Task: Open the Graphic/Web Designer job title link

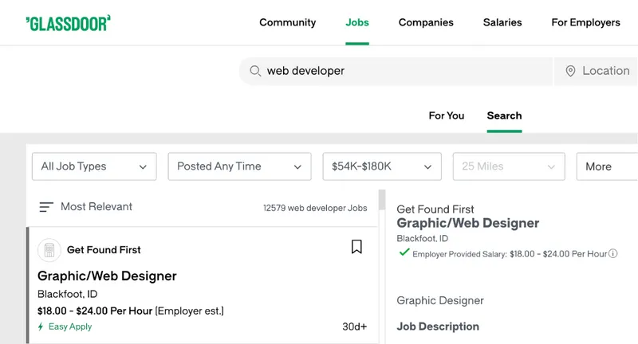Action: click(x=107, y=276)
